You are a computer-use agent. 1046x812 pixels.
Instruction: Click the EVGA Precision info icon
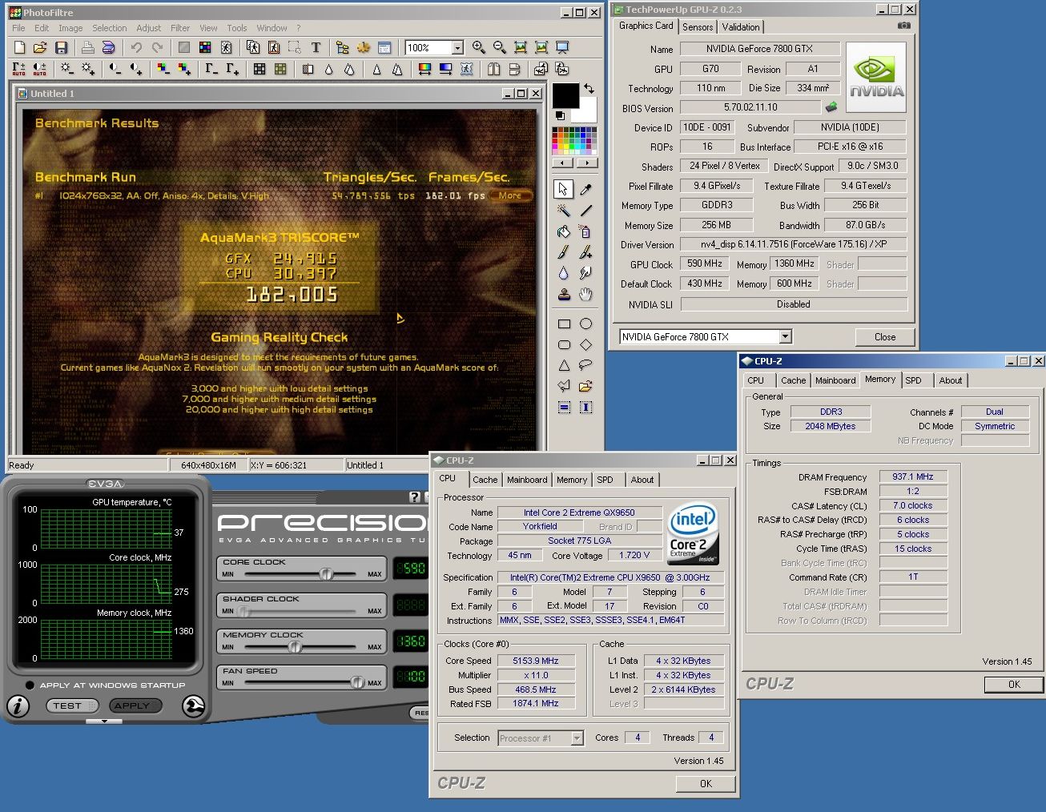coord(18,705)
